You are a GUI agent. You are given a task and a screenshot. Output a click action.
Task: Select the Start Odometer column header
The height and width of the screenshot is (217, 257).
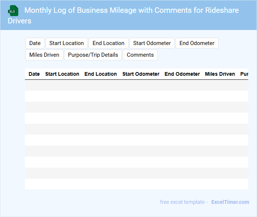141,74
